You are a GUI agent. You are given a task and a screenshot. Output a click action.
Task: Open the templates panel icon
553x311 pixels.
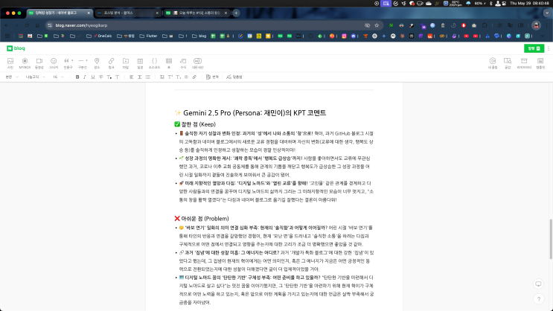tap(540, 63)
